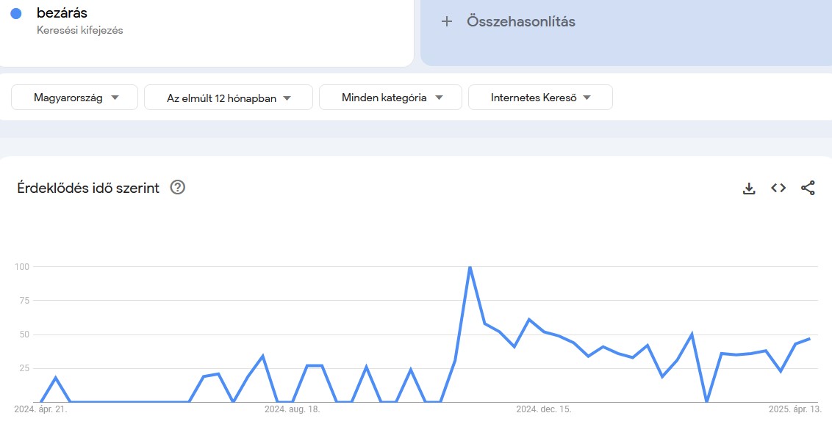832x435 pixels.
Task: Click the peak point of the trend line
Action: click(x=470, y=267)
